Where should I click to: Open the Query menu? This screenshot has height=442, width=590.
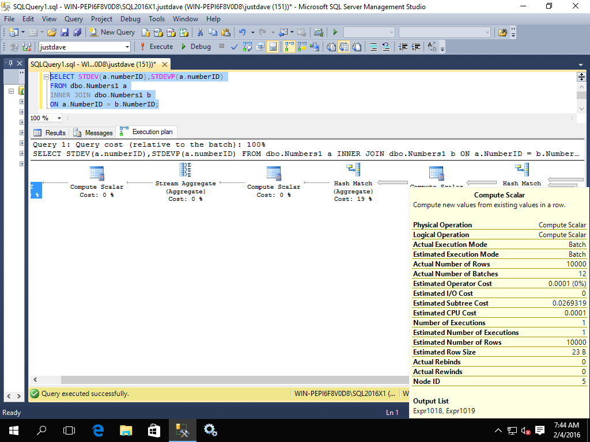(74, 19)
